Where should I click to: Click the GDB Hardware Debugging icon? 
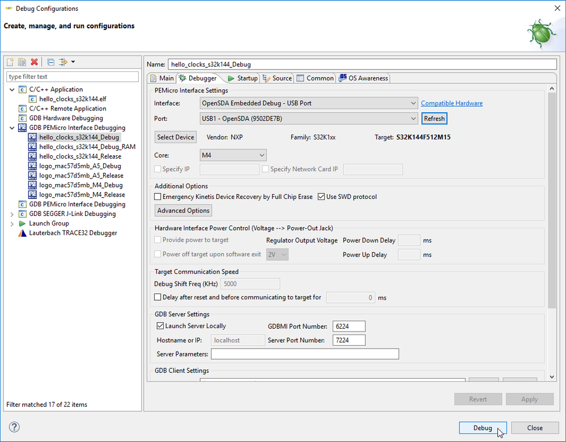pyautogui.click(x=23, y=118)
